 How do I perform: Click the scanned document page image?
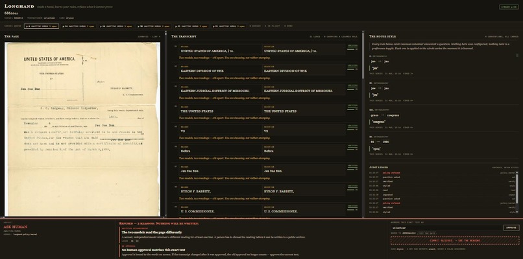pos(82,129)
